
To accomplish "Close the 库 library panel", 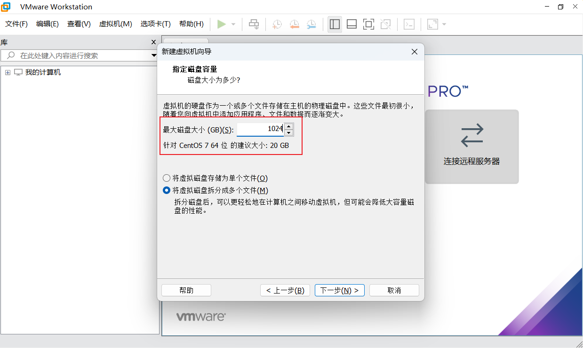I will (x=153, y=42).
